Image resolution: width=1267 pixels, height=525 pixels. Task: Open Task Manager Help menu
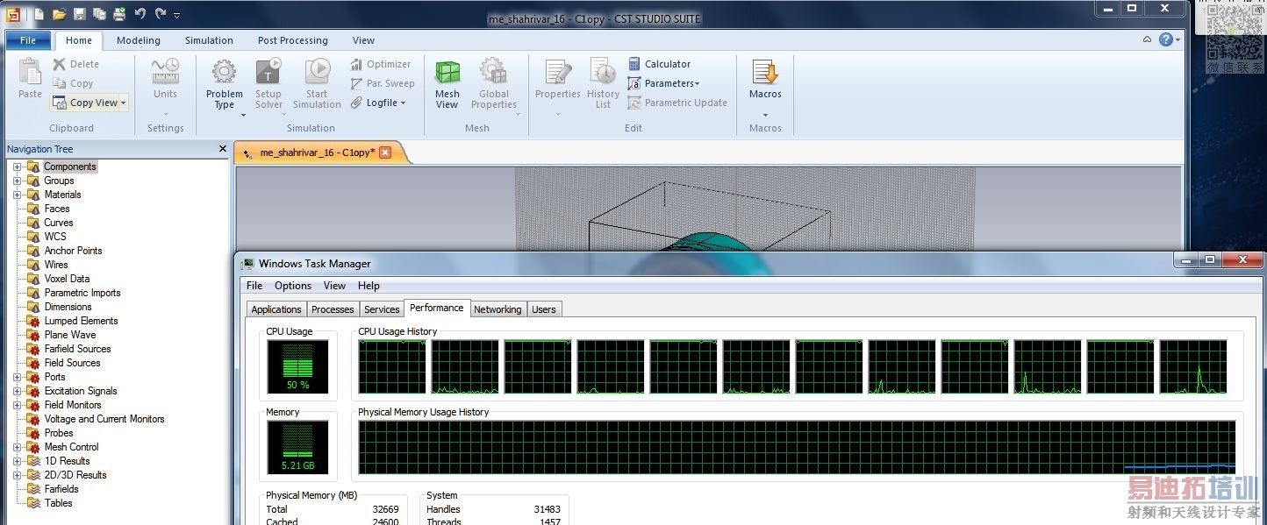pyautogui.click(x=369, y=286)
